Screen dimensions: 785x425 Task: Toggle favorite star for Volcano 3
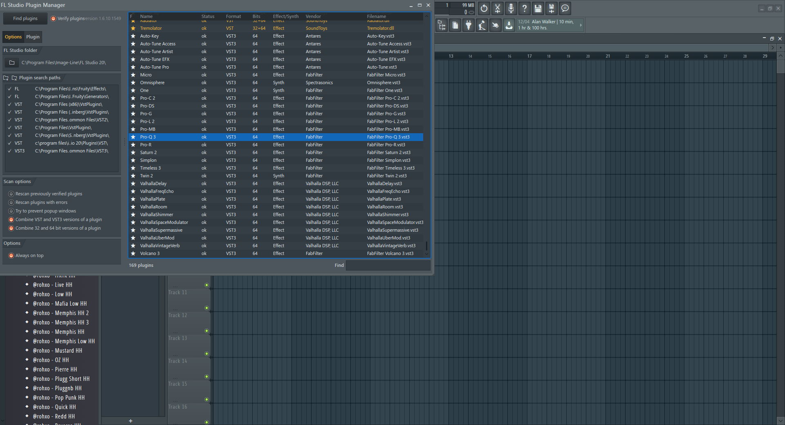pos(133,253)
